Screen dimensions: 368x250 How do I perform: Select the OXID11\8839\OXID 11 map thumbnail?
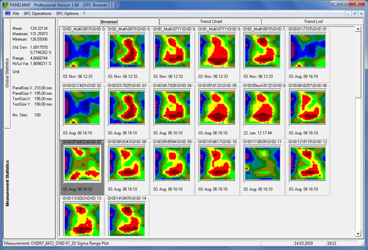pyautogui.click(x=263, y=164)
